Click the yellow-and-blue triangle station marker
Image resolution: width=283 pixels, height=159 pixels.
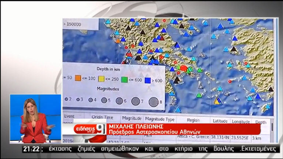(218, 101)
